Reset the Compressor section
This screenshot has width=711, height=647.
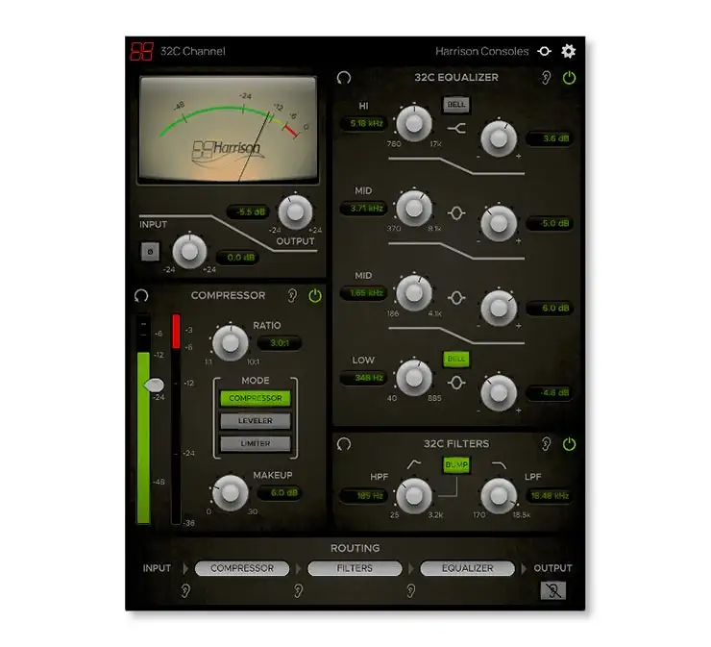pos(141,296)
